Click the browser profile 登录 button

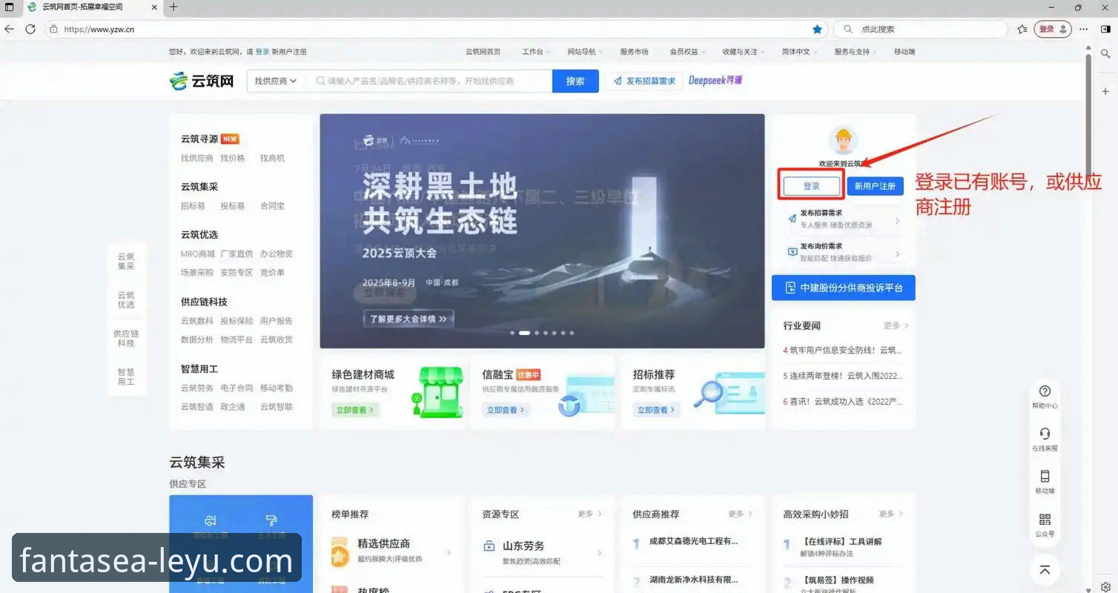pos(1053,29)
